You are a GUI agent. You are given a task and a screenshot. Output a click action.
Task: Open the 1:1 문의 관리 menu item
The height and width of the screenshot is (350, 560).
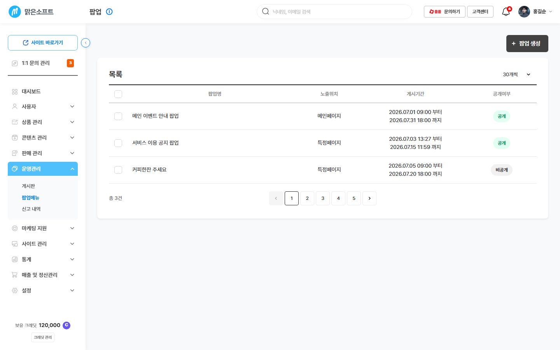pyautogui.click(x=43, y=63)
